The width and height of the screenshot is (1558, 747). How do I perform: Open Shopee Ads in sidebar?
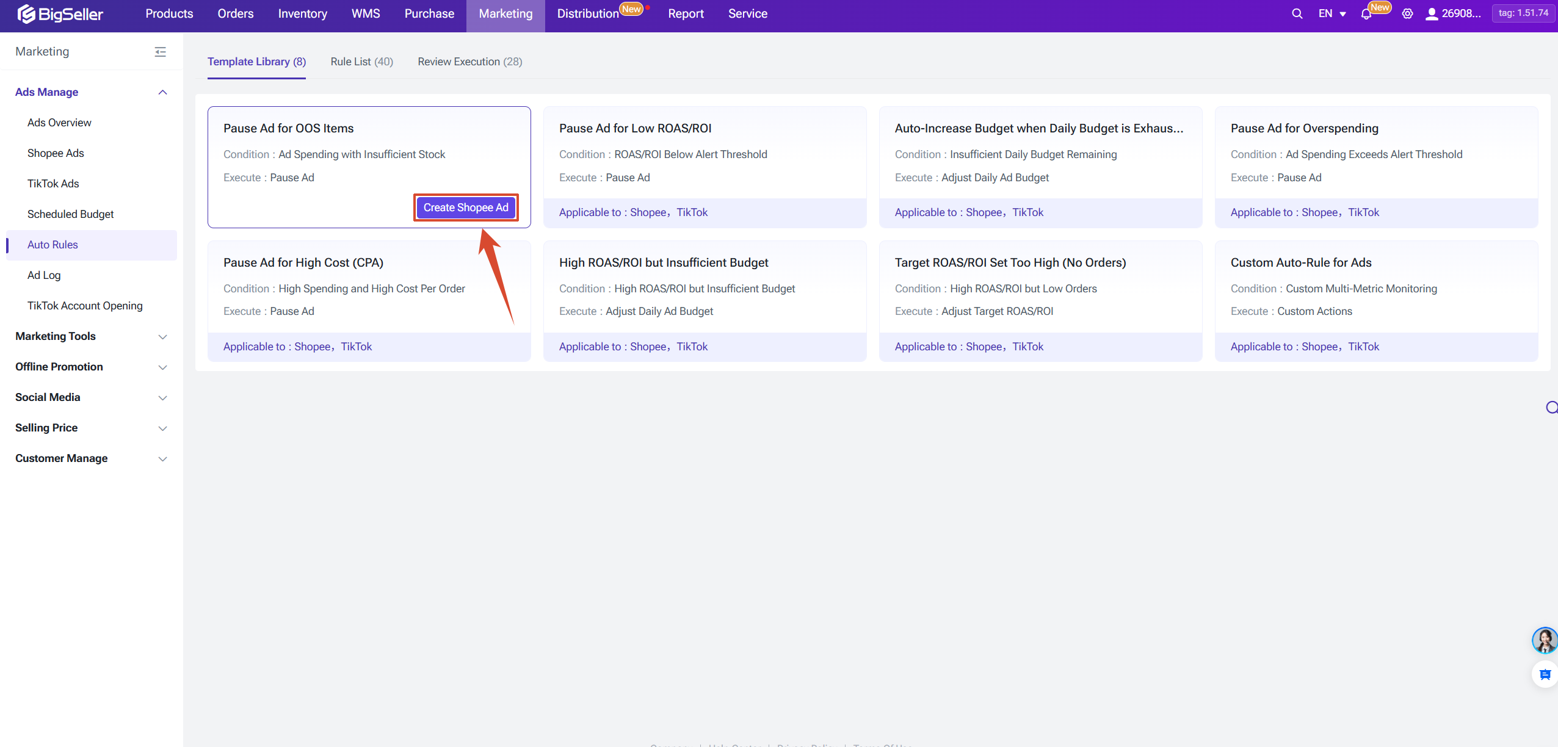(56, 153)
